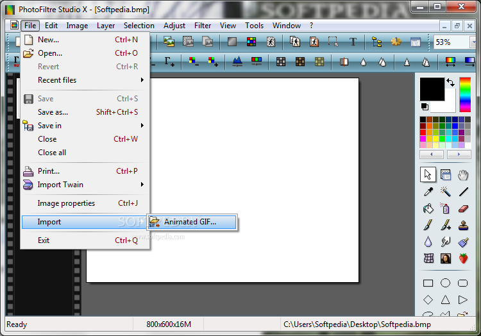Image resolution: width=481 pixels, height=336 pixels.
Task: Choose the Rectangle selection shape
Action: (x=428, y=283)
